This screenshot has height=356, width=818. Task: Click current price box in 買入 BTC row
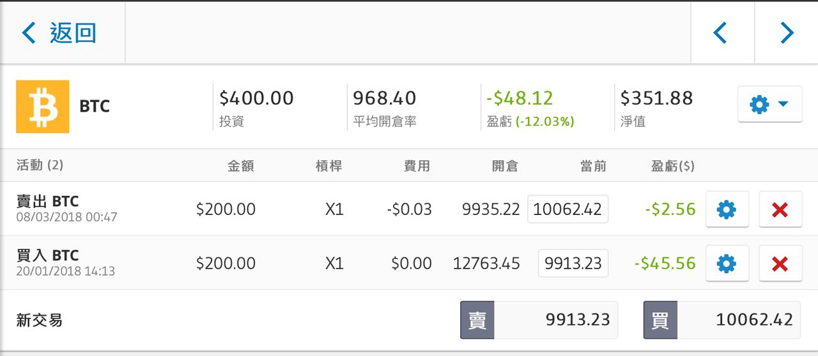point(573,263)
